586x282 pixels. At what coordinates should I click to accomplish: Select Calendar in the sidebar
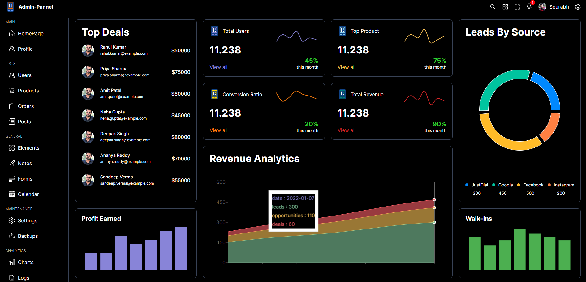tap(28, 194)
